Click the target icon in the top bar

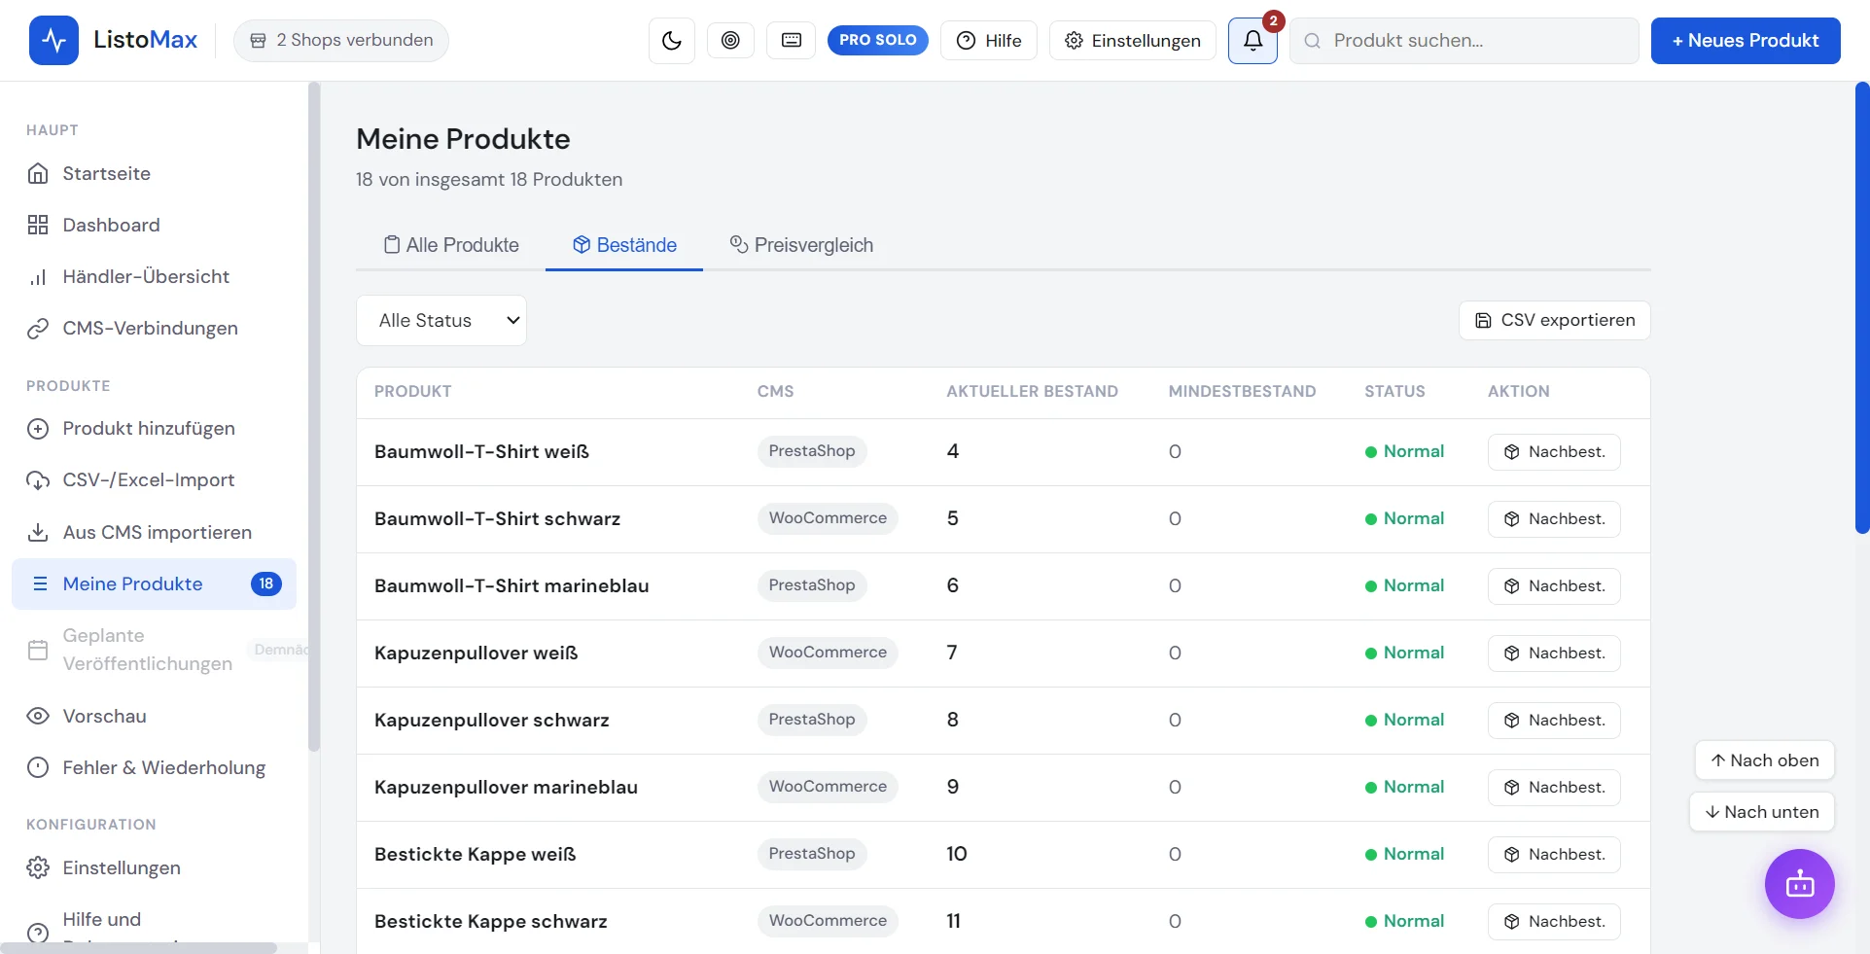coord(730,40)
